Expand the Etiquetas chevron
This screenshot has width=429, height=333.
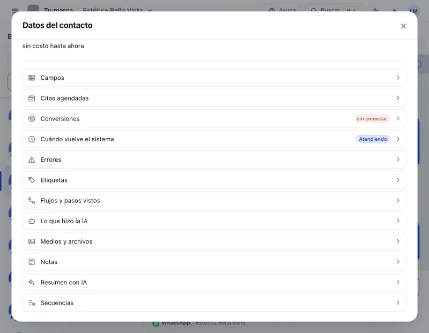(398, 180)
